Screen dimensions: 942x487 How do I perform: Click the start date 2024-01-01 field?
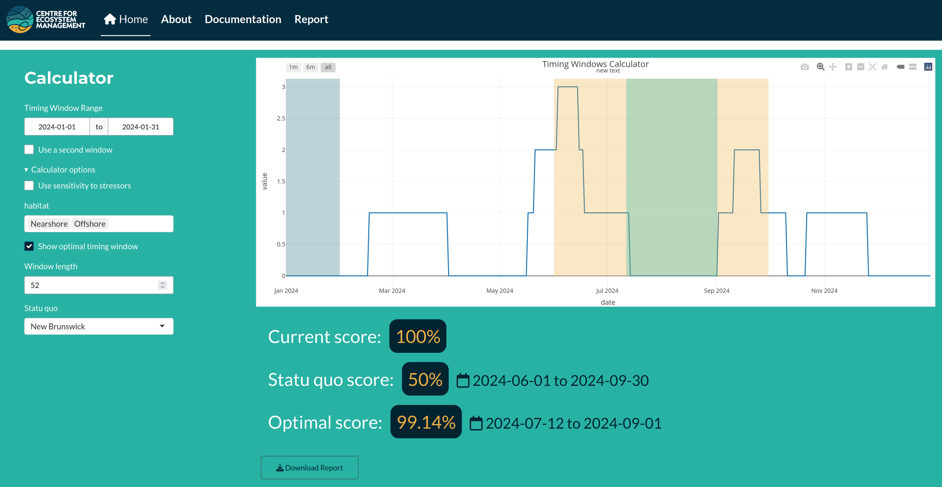point(57,127)
